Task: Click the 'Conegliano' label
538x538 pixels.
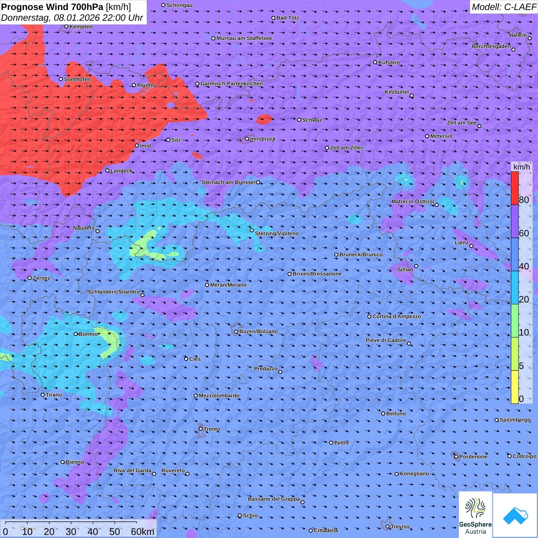Action: (x=415, y=473)
